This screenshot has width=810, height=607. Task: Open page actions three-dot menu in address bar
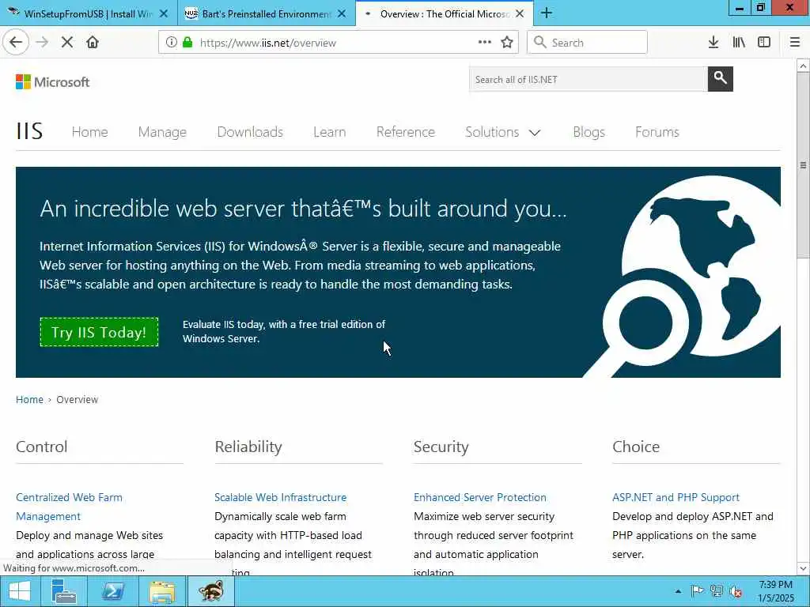(485, 43)
